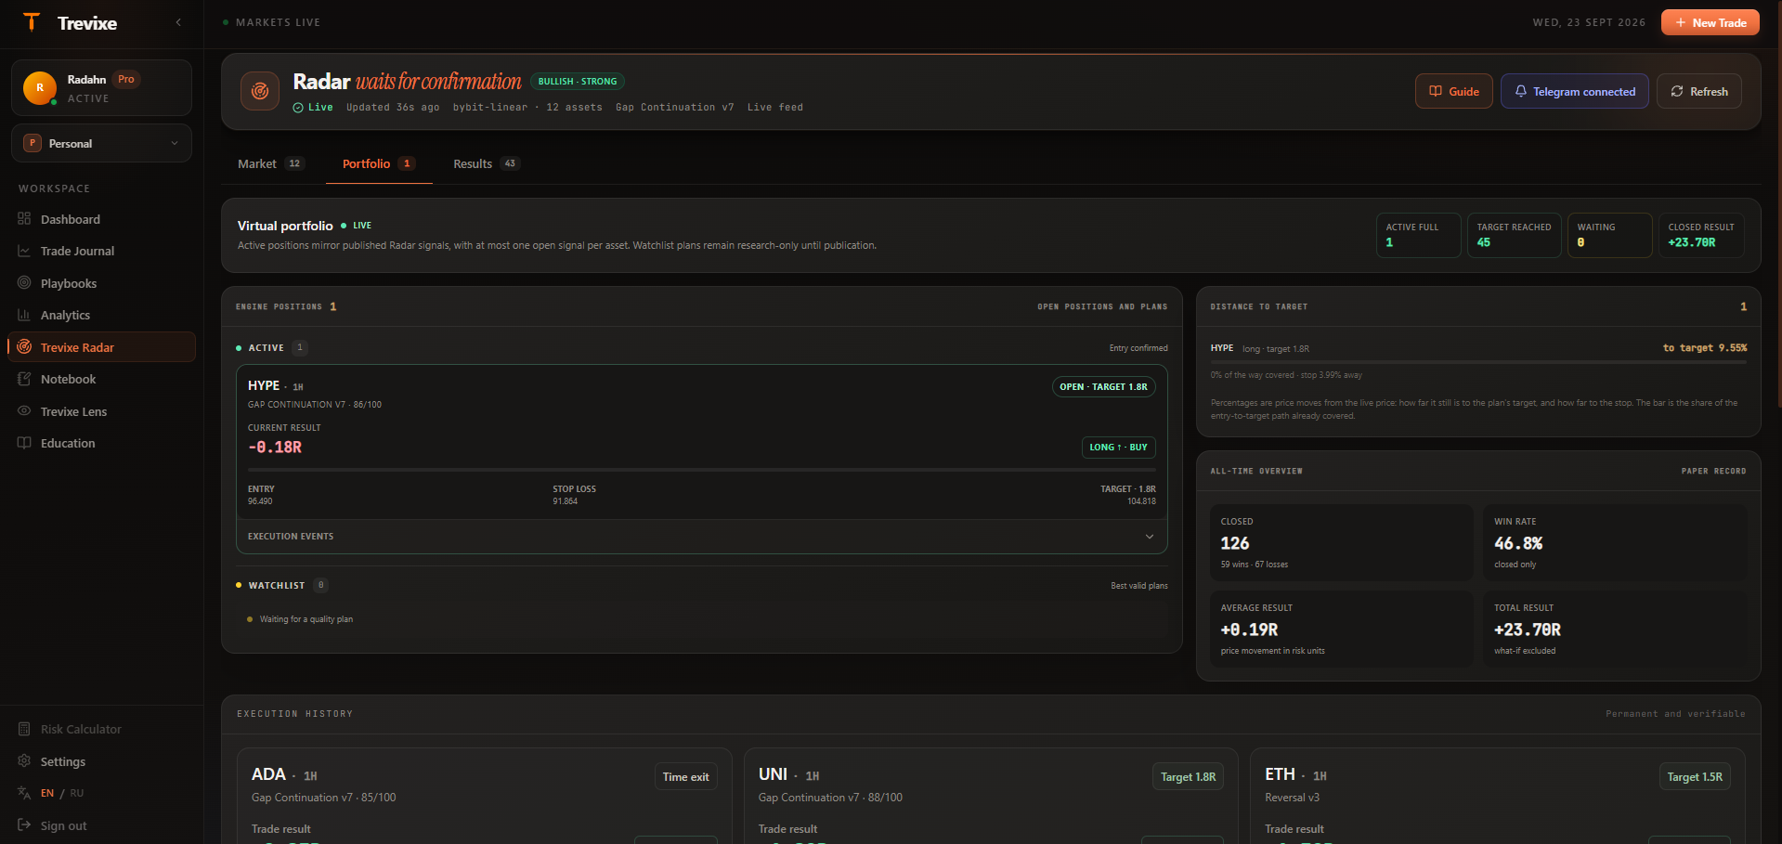1782x844 pixels.
Task: Switch to the Market tab
Action: coord(269,163)
